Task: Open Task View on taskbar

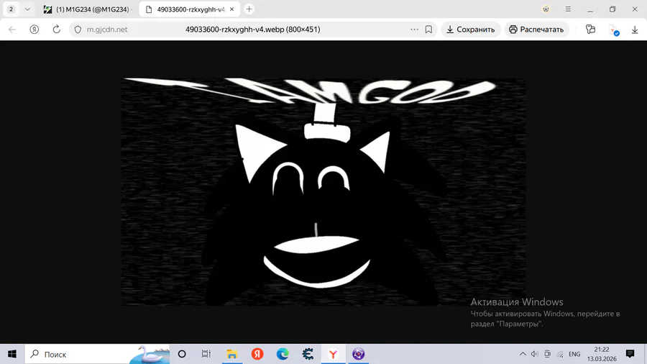Action: [x=206, y=354]
